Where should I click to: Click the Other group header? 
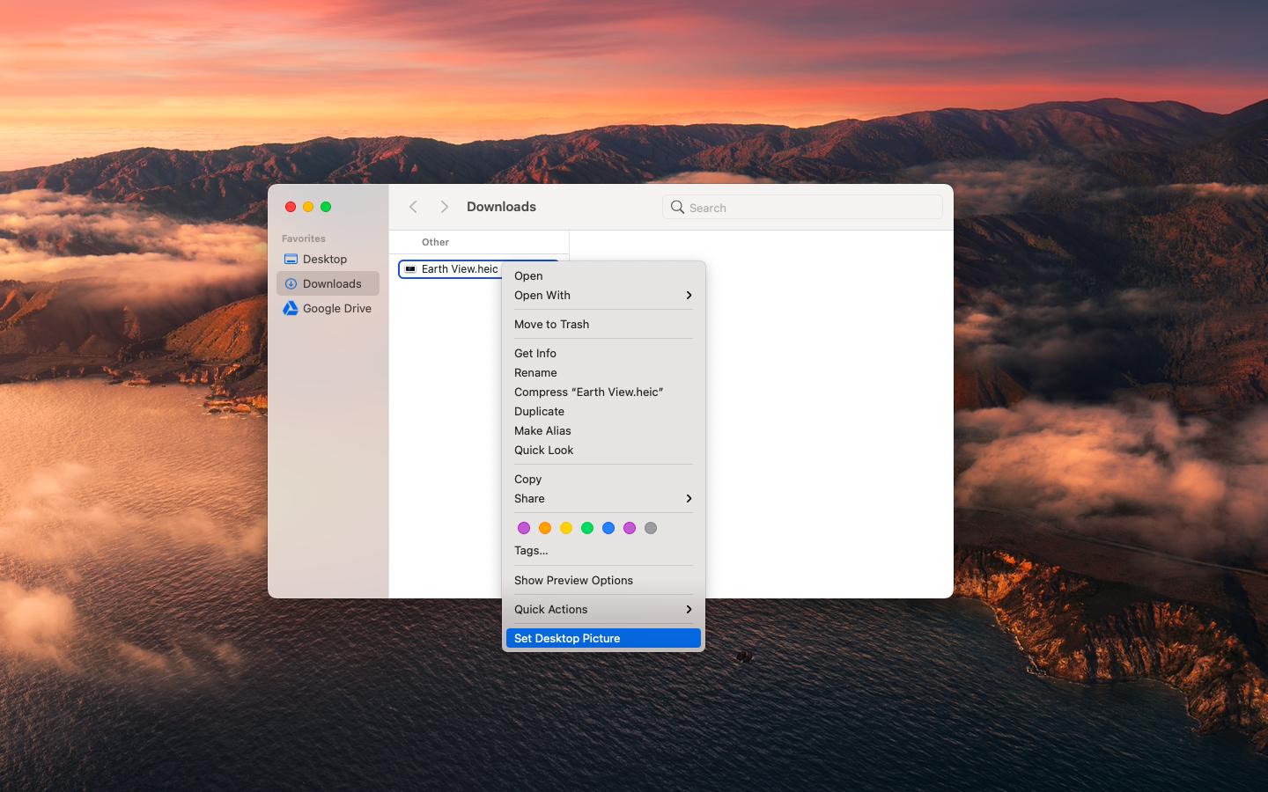click(x=435, y=242)
